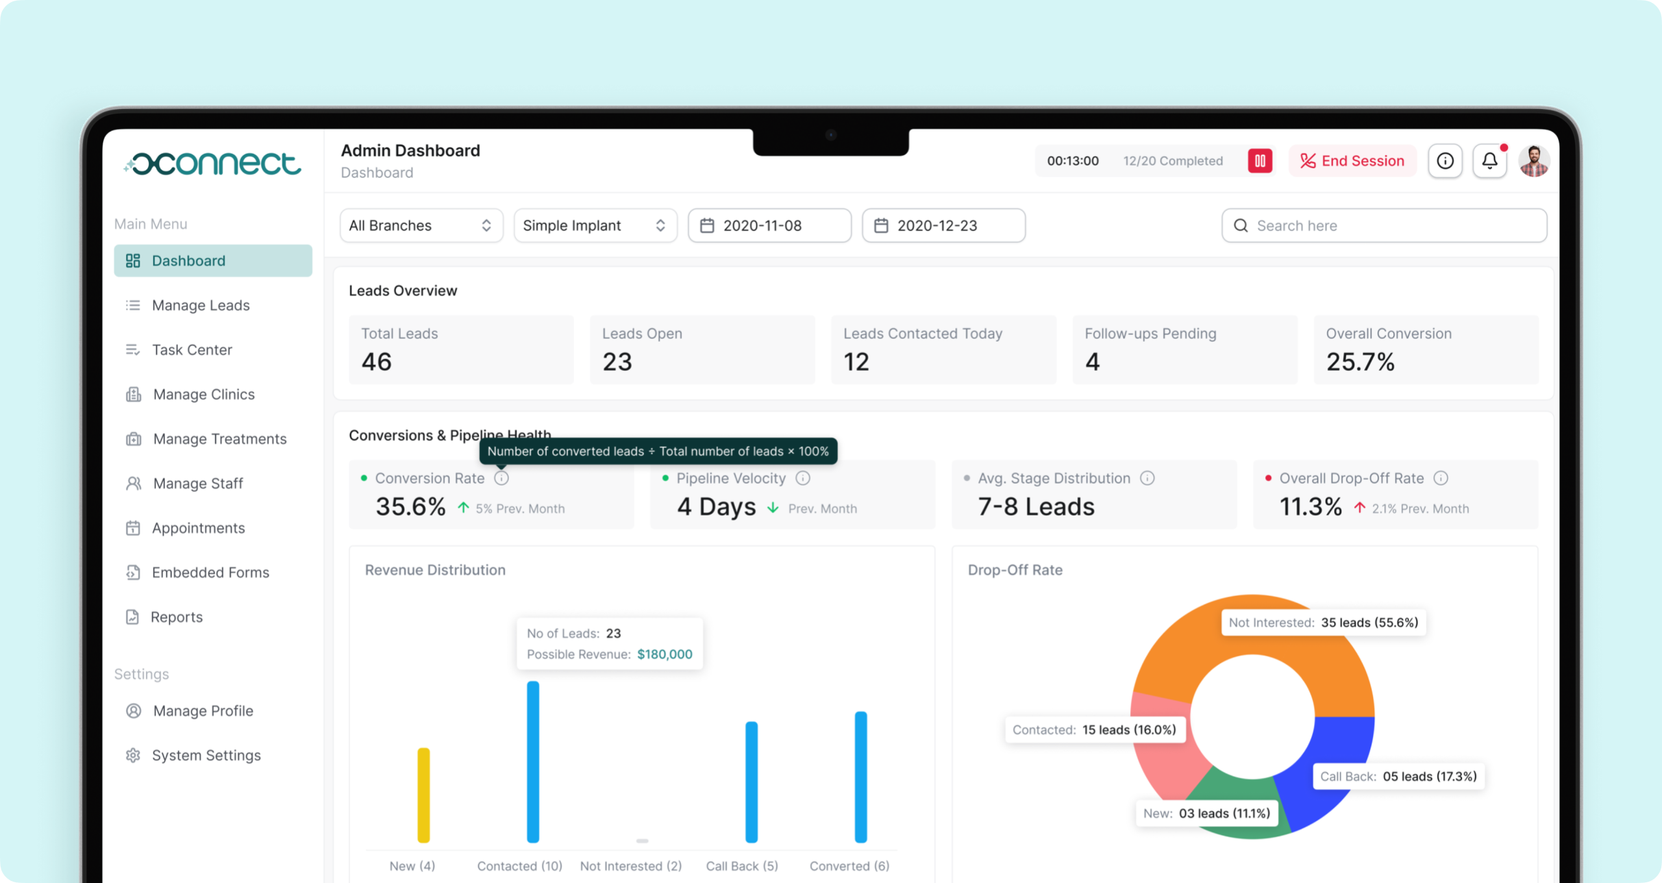Navigate to Manage Clinics
The image size is (1662, 883).
click(x=213, y=394)
